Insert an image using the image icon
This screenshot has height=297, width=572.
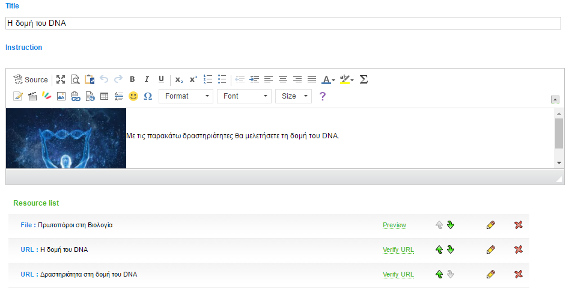(x=61, y=96)
